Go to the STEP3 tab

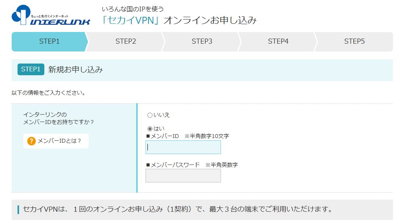click(202, 41)
